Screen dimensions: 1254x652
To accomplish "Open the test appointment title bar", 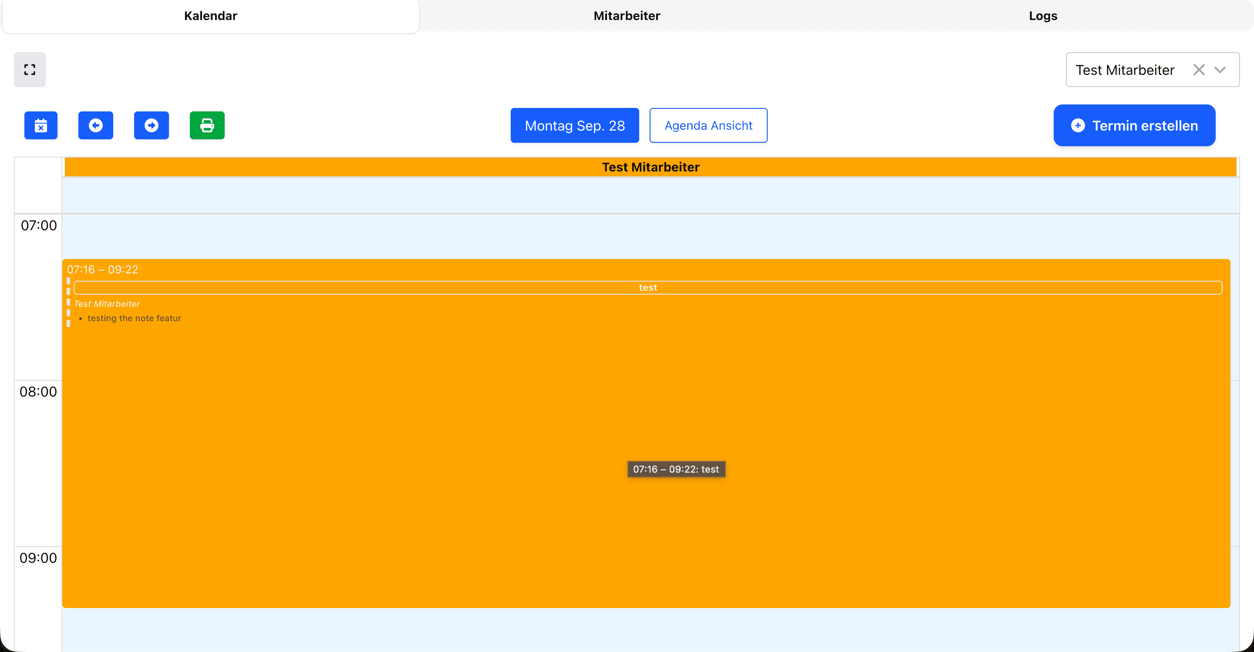I will click(648, 288).
